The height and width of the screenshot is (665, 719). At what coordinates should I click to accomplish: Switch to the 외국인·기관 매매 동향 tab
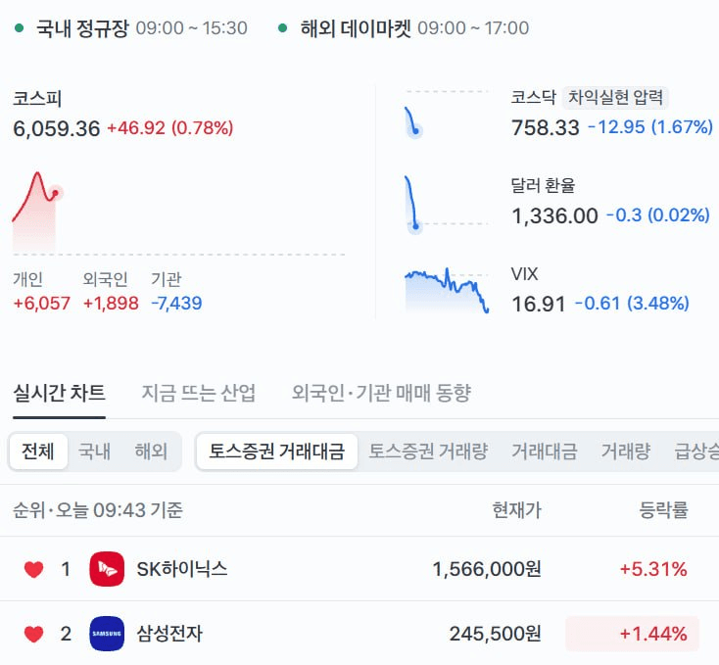coord(381,393)
